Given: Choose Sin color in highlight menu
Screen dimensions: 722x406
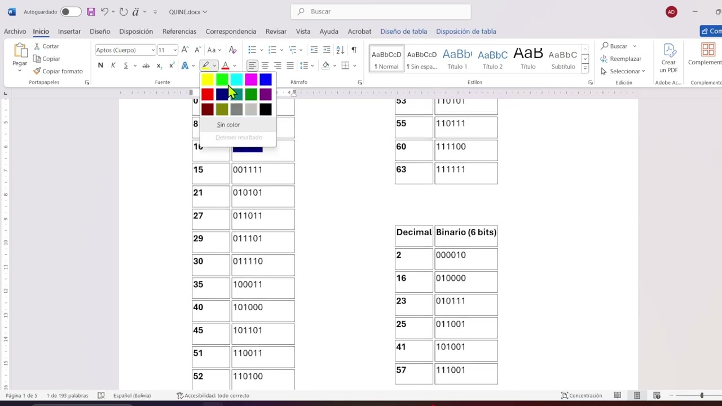Looking at the screenshot, I should click(238, 125).
